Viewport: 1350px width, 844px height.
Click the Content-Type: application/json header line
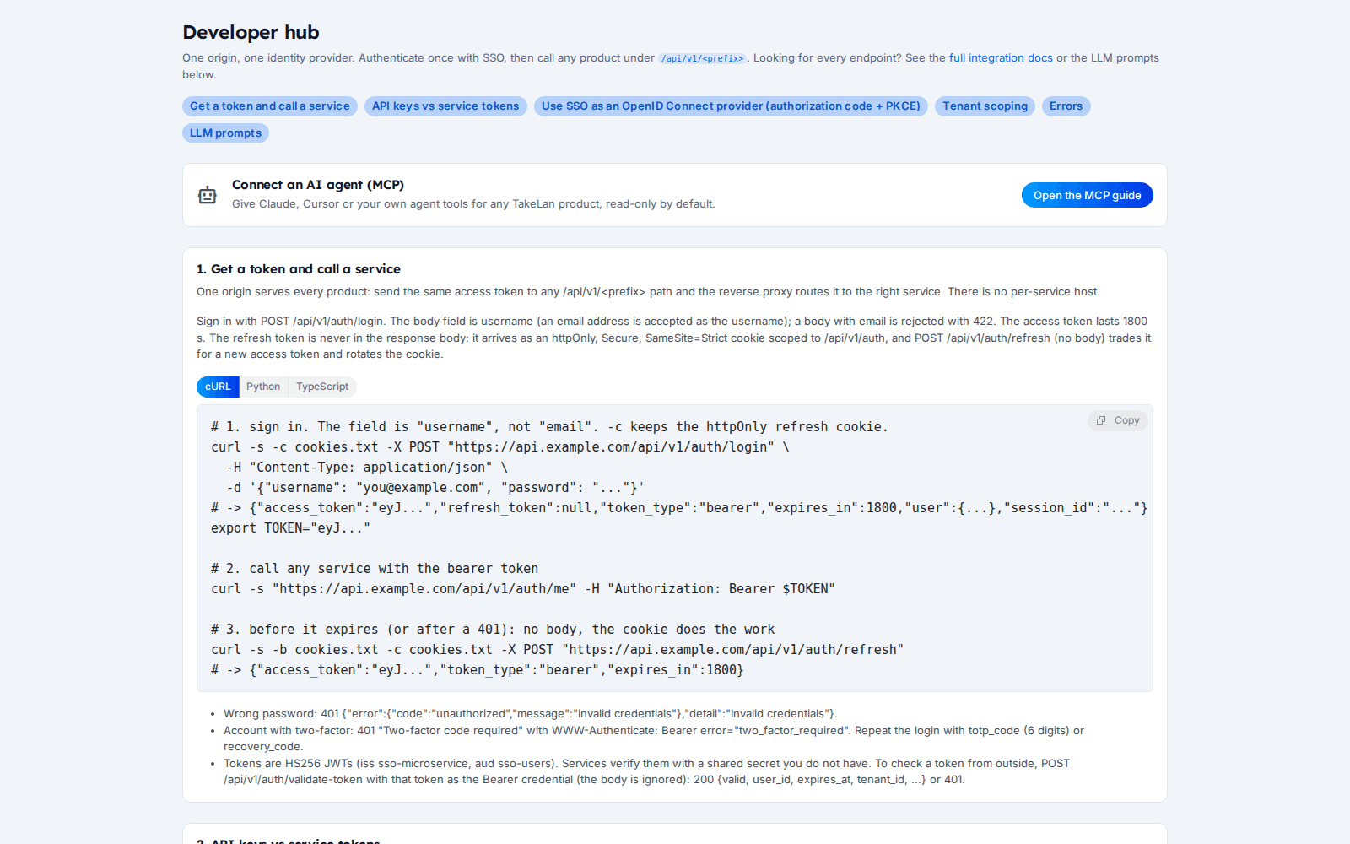(367, 468)
